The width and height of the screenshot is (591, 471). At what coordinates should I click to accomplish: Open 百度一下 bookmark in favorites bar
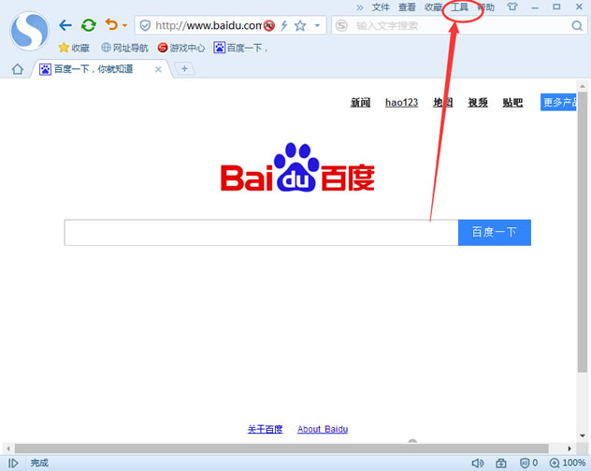[240, 48]
